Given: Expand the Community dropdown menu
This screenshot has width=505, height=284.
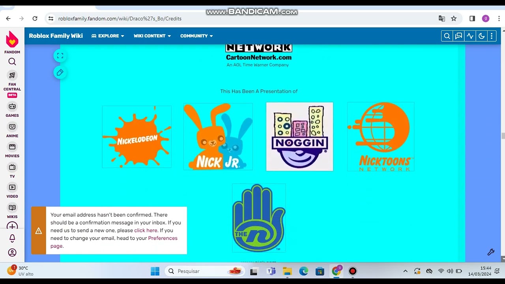Looking at the screenshot, I should click(x=196, y=36).
